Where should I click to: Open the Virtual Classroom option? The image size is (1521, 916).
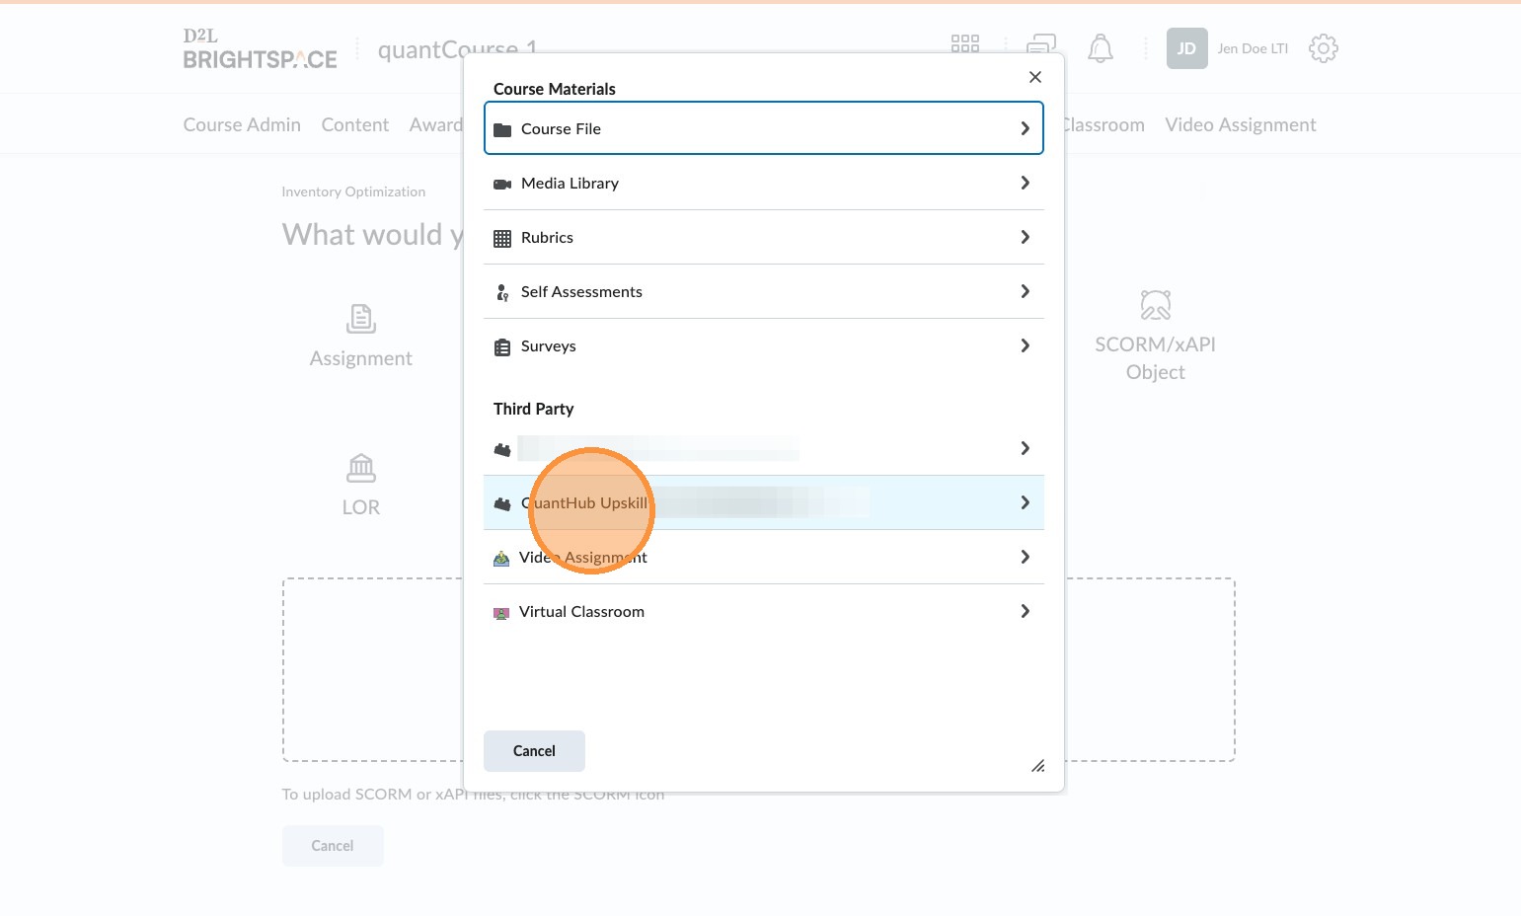click(581, 612)
